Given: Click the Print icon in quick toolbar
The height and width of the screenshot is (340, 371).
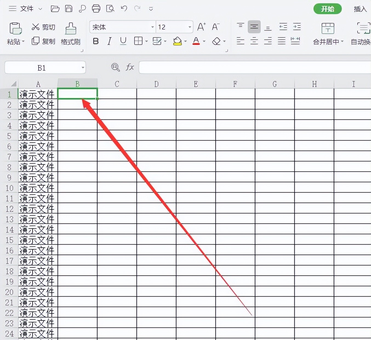Looking at the screenshot, I should (96, 9).
